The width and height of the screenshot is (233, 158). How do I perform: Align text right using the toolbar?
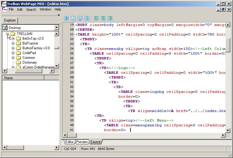pyautogui.click(x=110, y=18)
